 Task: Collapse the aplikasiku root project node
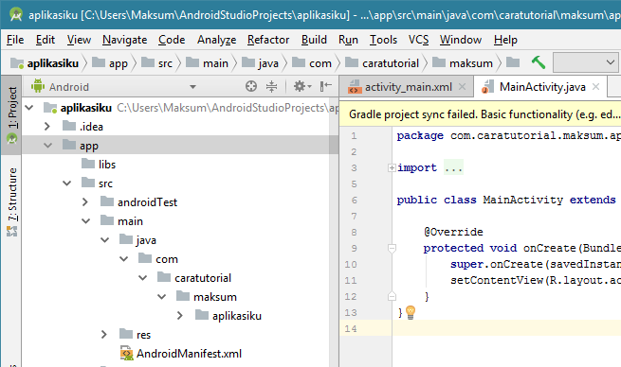click(29, 108)
